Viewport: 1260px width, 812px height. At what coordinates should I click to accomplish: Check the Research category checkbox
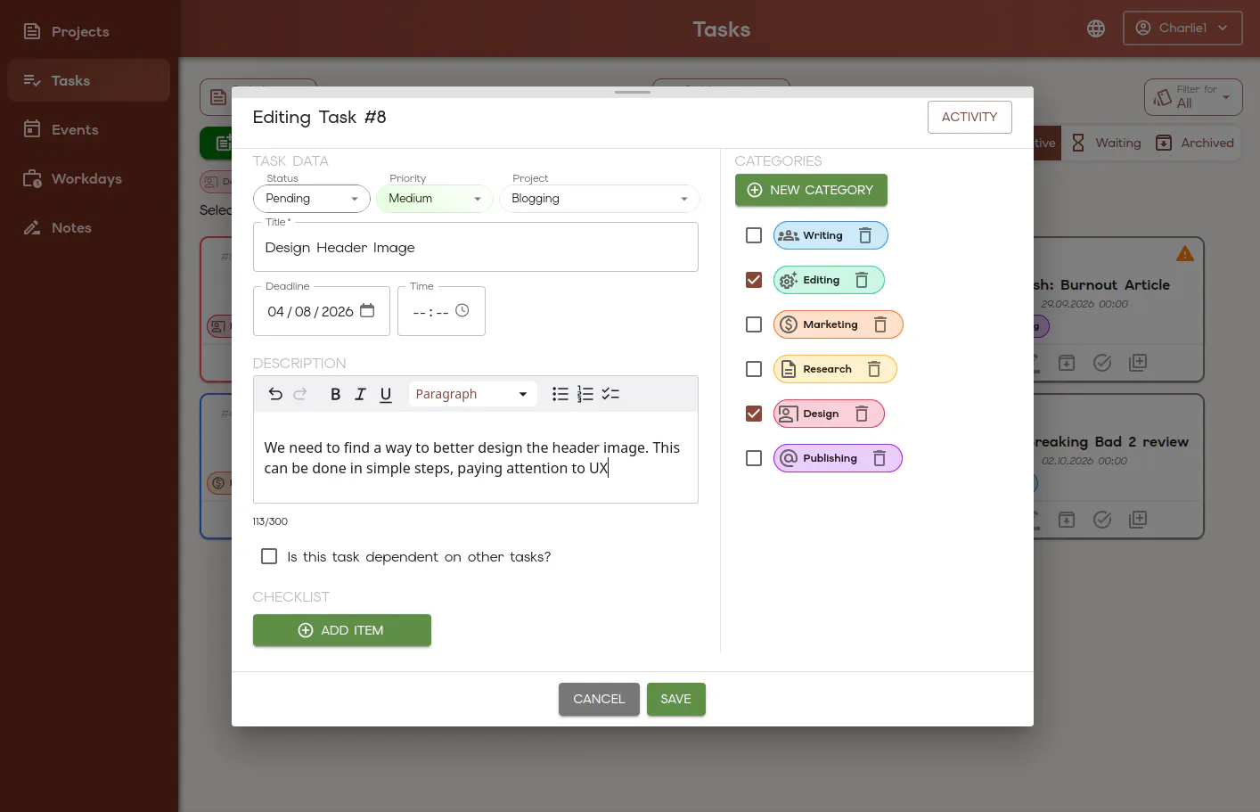point(754,369)
